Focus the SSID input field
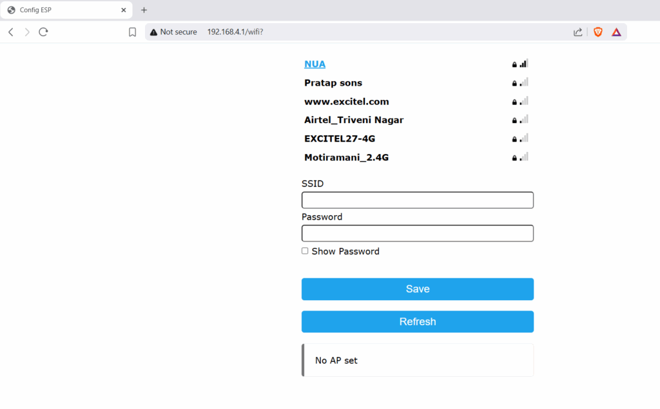This screenshot has height=409, width=660. pos(417,200)
